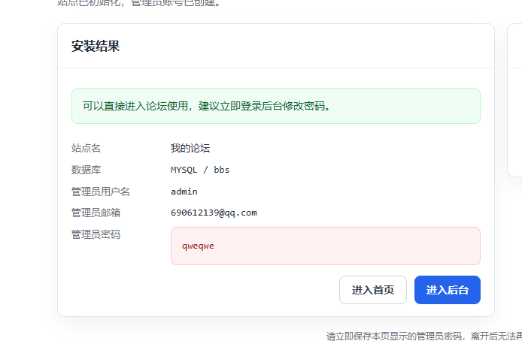Viewport: 522px width, 353px height.
Task: Select the admin password qweqwe
Action: point(198,246)
